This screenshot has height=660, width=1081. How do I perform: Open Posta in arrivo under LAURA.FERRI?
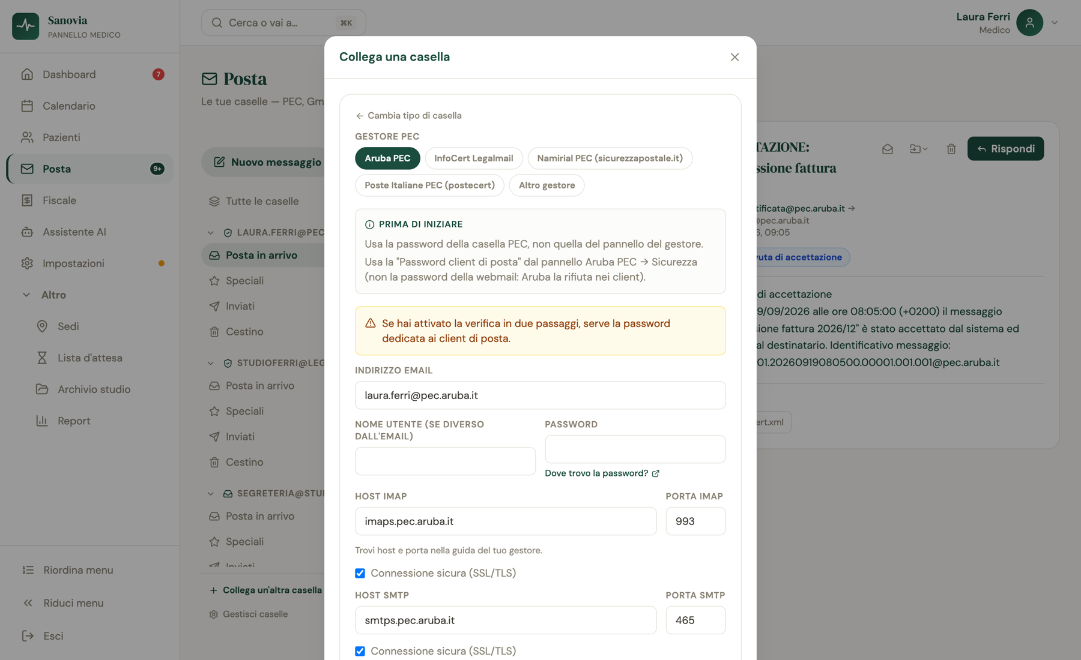pyautogui.click(x=262, y=255)
